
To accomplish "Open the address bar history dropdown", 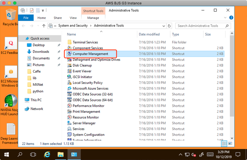I will click(x=164, y=26).
